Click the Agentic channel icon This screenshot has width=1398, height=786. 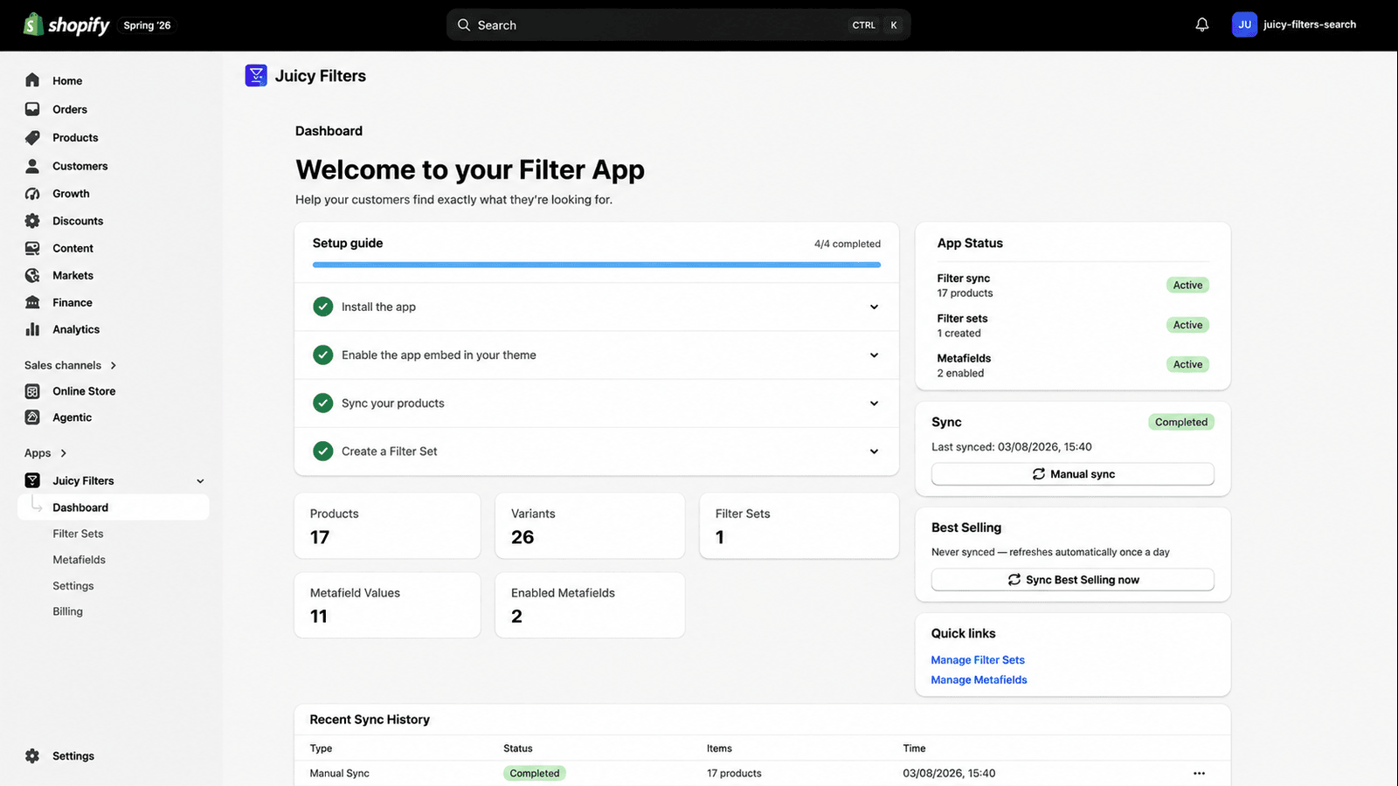(32, 417)
